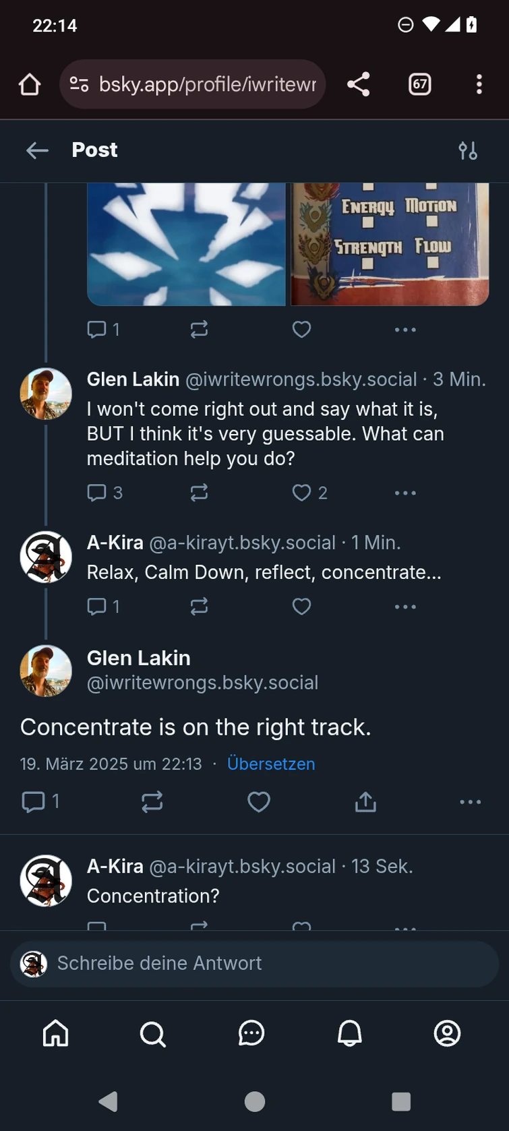Open browser three-dot overflow menu

pos(479,85)
